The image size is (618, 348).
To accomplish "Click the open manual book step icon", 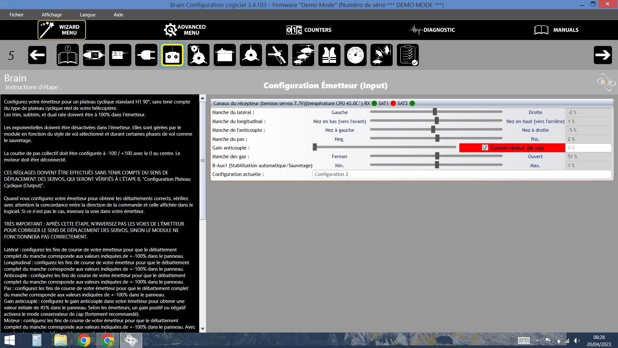I will 68,55.
